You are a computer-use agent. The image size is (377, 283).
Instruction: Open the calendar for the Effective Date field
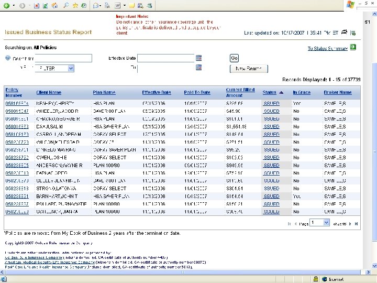click(198, 58)
